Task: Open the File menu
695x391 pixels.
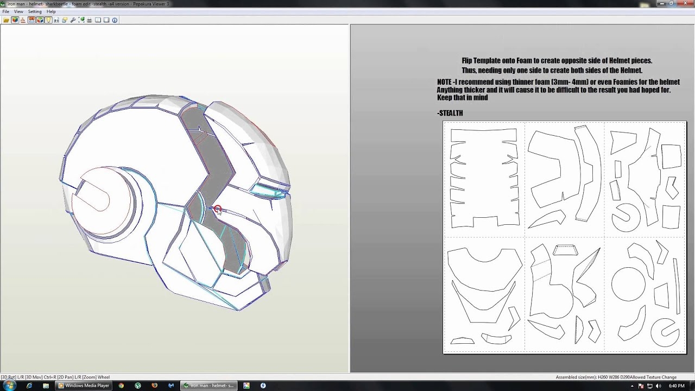Action: click(x=5, y=11)
